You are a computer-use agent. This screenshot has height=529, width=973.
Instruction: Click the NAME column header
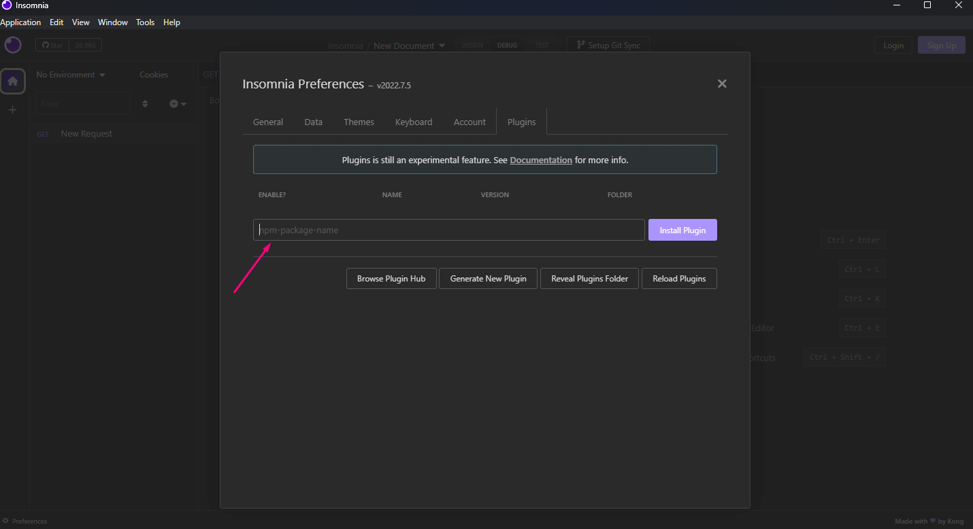[x=392, y=195]
